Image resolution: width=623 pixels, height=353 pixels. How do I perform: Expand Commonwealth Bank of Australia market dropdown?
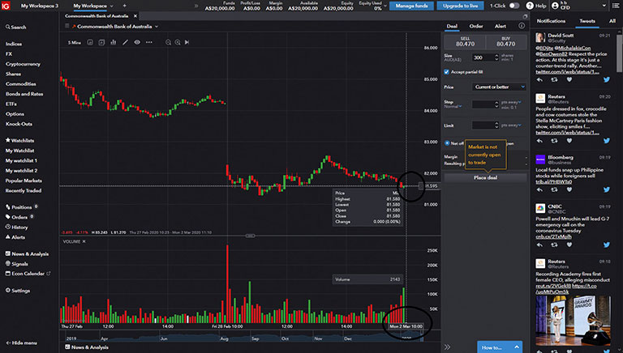[x=157, y=27]
